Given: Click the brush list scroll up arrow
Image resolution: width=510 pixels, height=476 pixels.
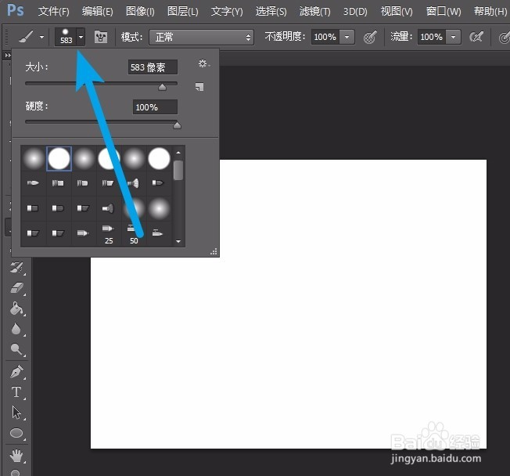Looking at the screenshot, I should coord(178,153).
